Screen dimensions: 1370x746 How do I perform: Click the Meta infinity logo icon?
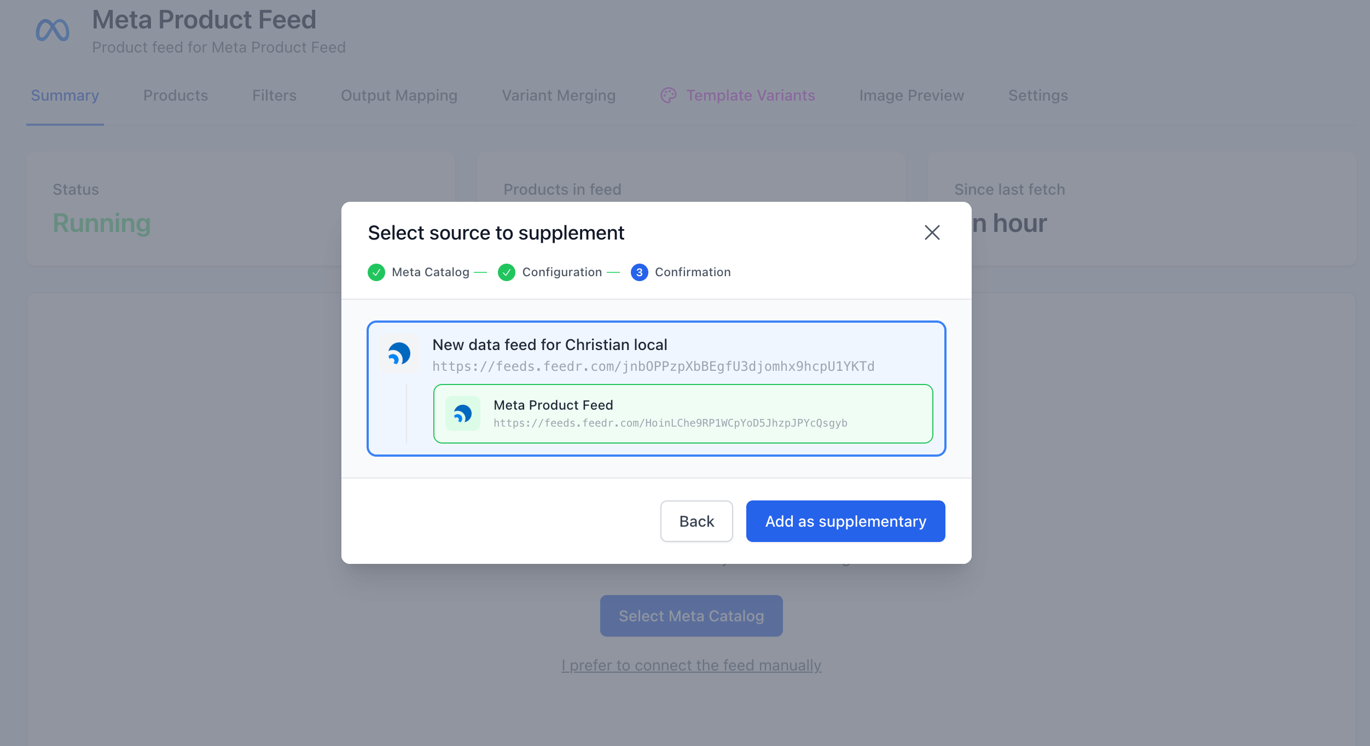pos(53,30)
